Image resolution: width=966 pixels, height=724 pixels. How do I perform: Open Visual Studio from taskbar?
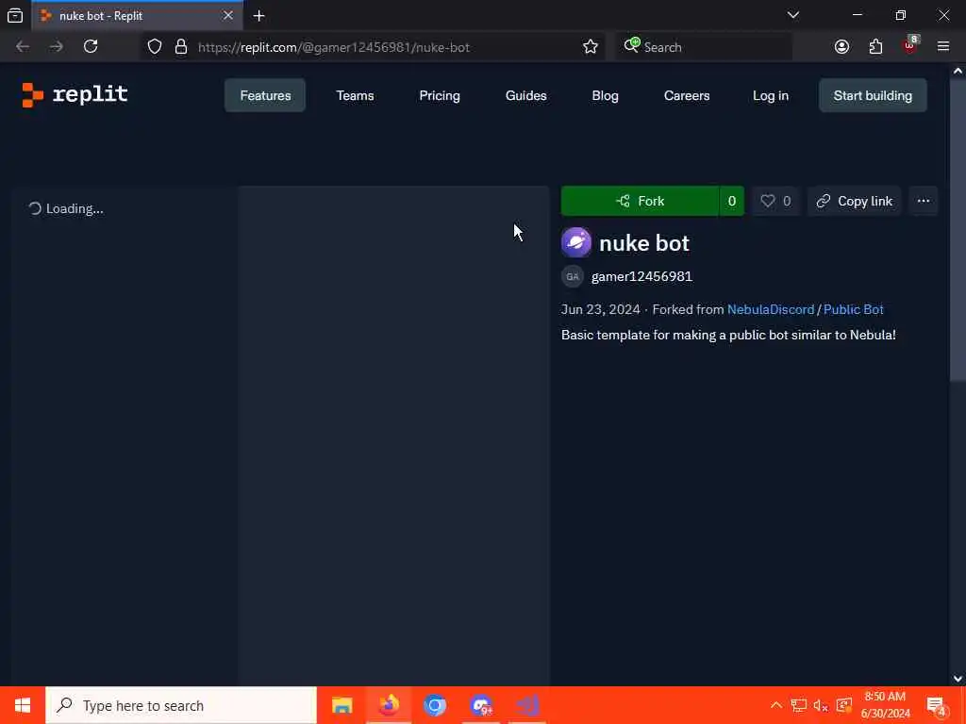click(x=527, y=705)
